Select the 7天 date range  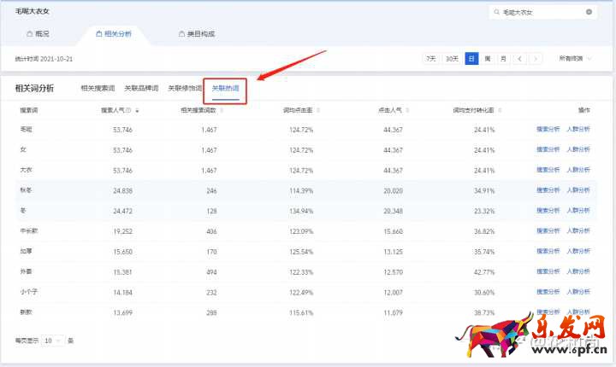(x=431, y=59)
